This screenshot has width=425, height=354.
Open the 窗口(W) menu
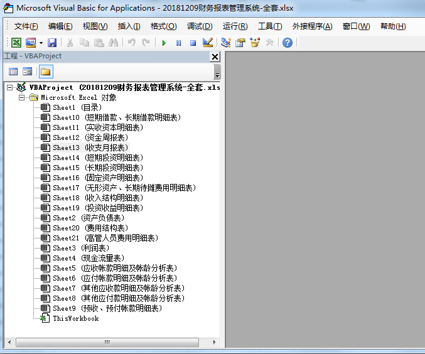pyautogui.click(x=356, y=26)
